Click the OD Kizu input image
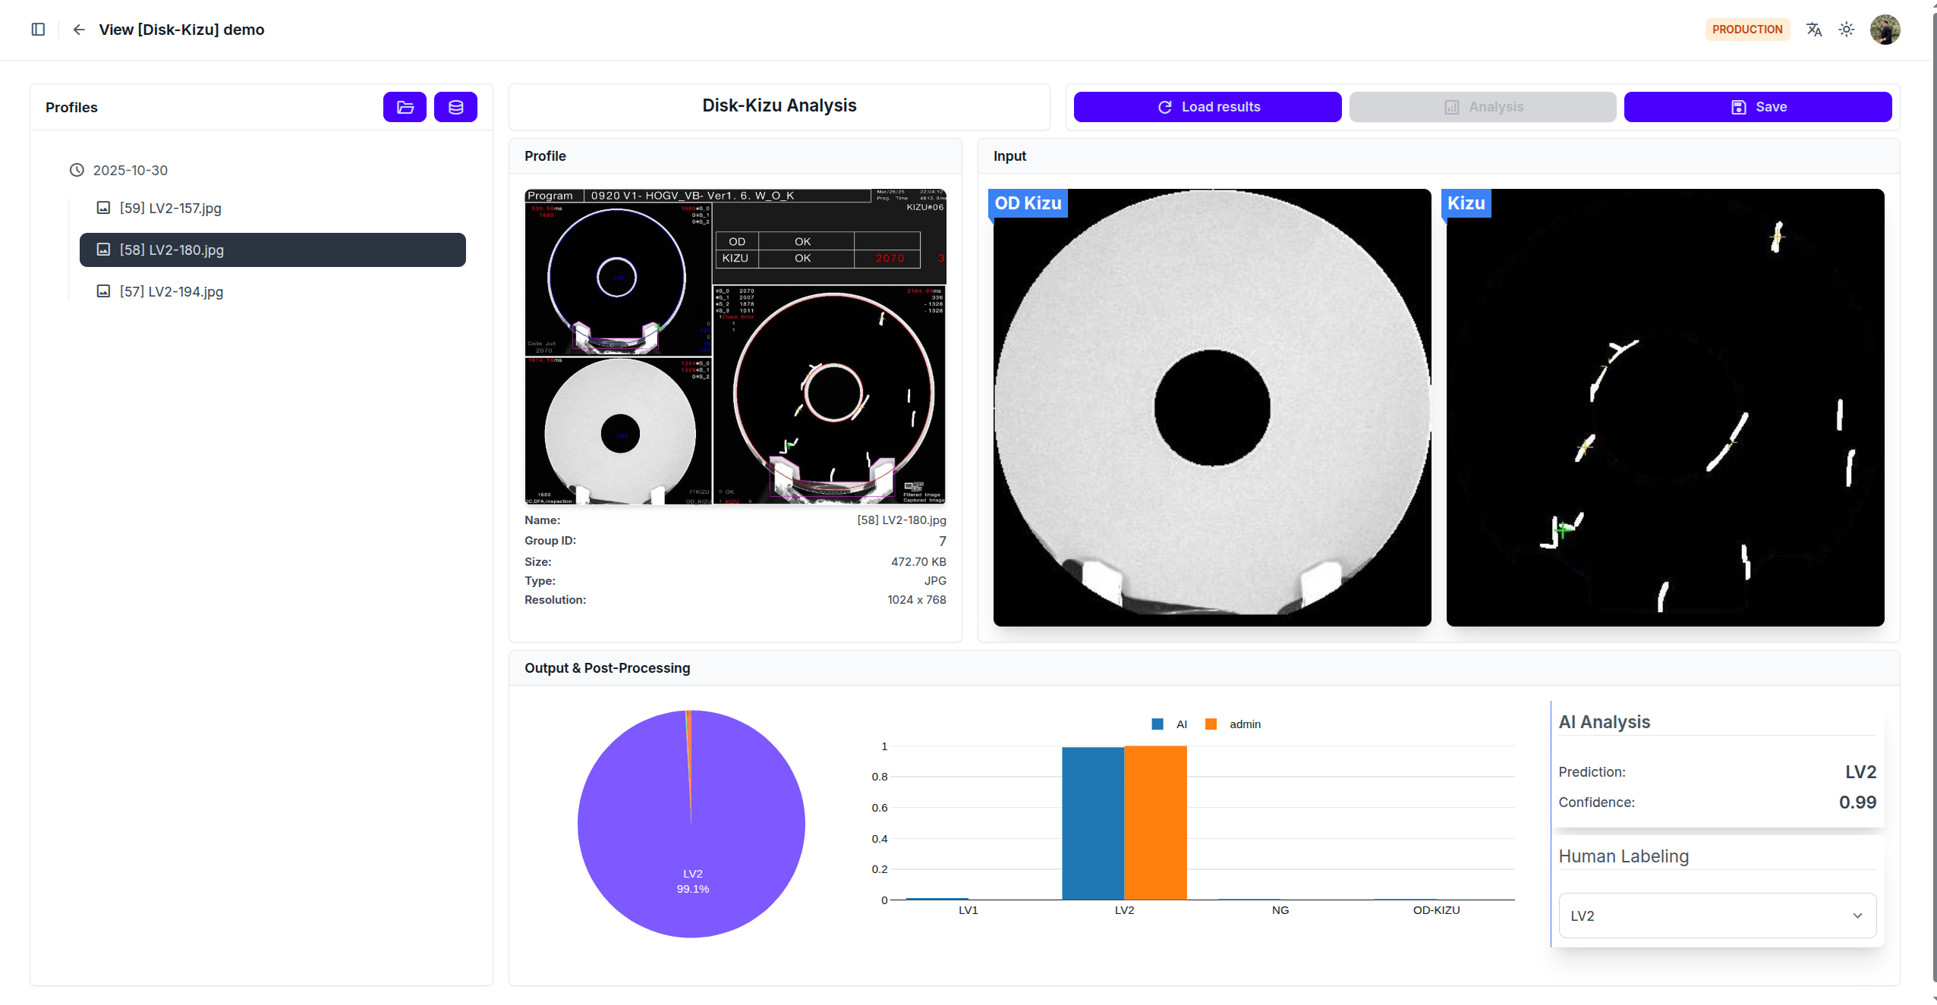Image resolution: width=1937 pixels, height=1005 pixels. tap(1211, 407)
